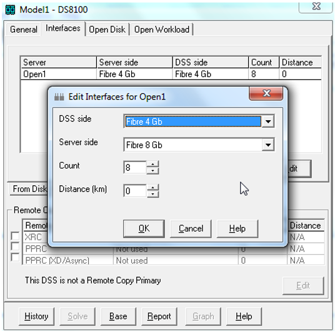Click the Cancel button in dialog
Viewport: 335px width, 331px height.
tap(191, 228)
